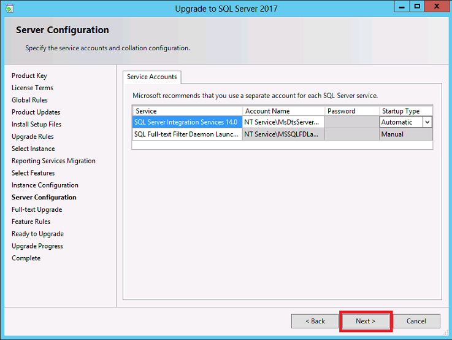
Task: Select the Feature Rules step
Action: 31,222
